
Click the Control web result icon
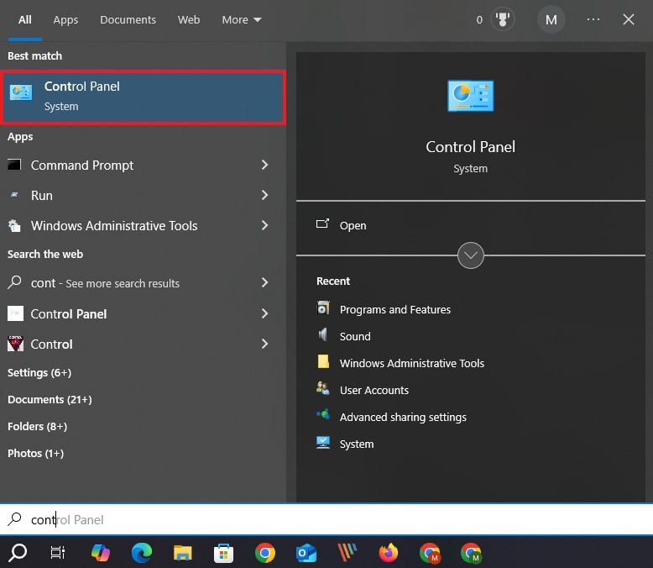tap(15, 344)
